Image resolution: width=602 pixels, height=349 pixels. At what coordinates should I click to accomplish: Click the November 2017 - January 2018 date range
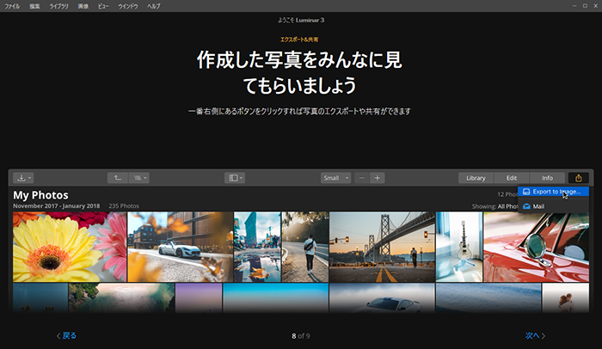(x=57, y=205)
